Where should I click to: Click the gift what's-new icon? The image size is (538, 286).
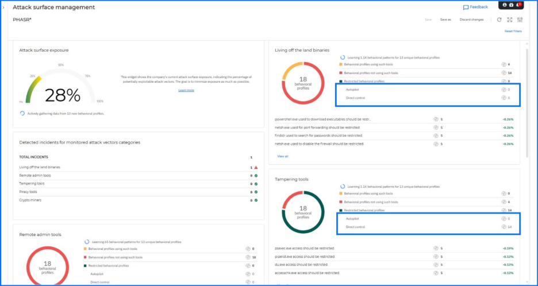511,5
